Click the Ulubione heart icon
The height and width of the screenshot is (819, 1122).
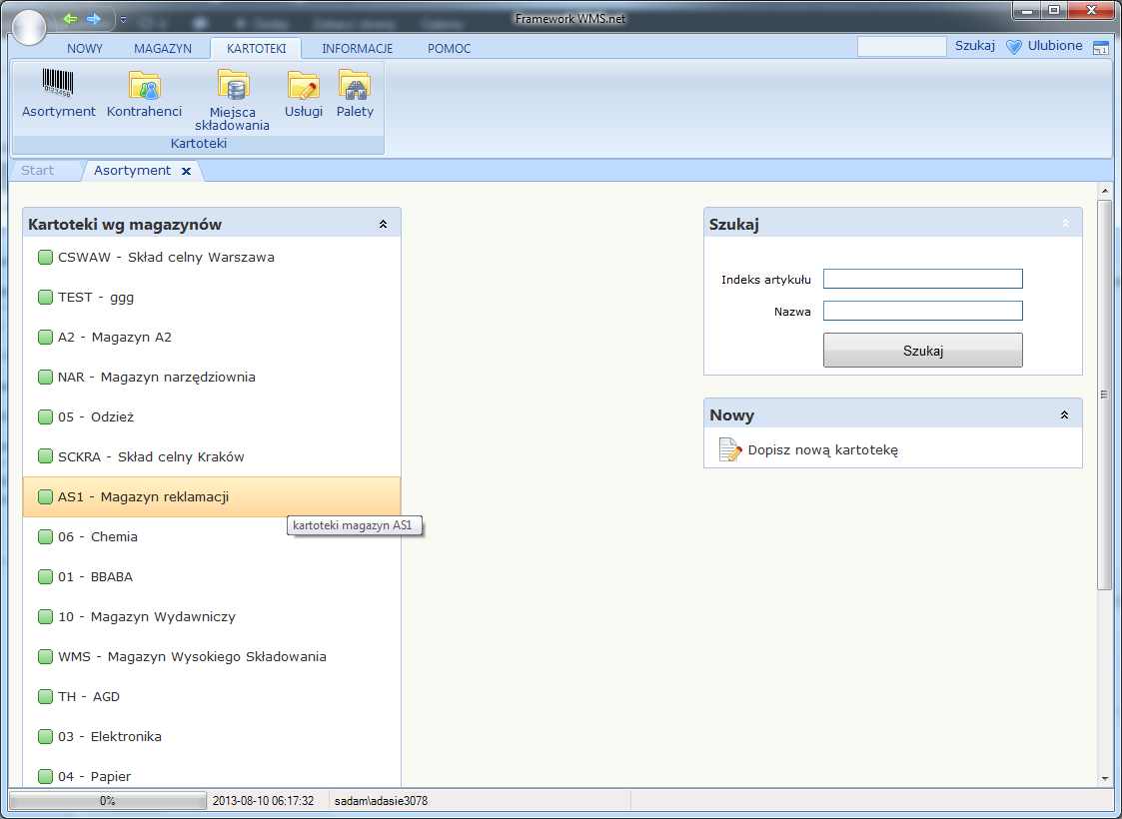pos(1014,47)
